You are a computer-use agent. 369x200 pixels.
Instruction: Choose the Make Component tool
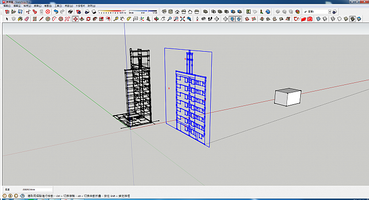coord(14,19)
